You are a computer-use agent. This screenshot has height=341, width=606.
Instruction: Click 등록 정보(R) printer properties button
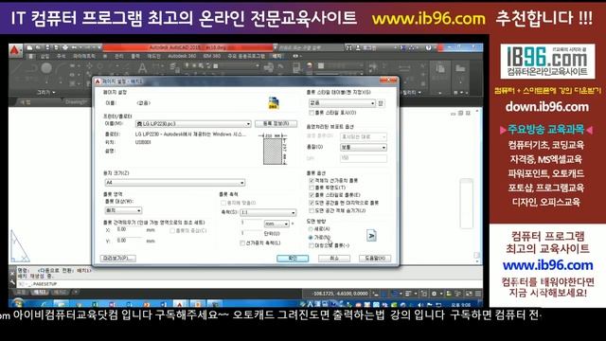(x=276, y=124)
